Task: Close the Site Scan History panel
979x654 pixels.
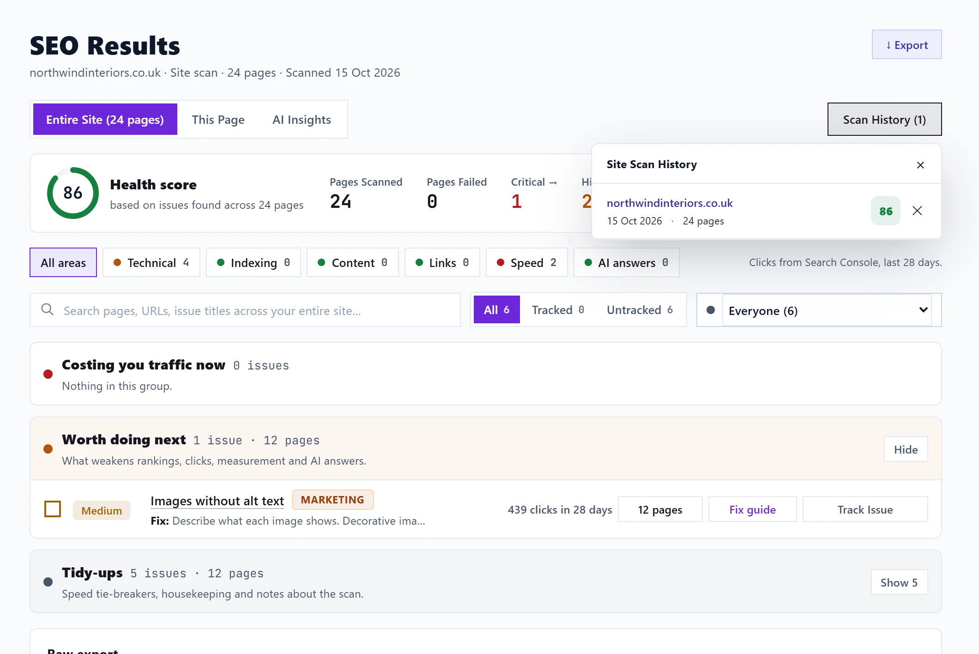Action: click(x=920, y=165)
